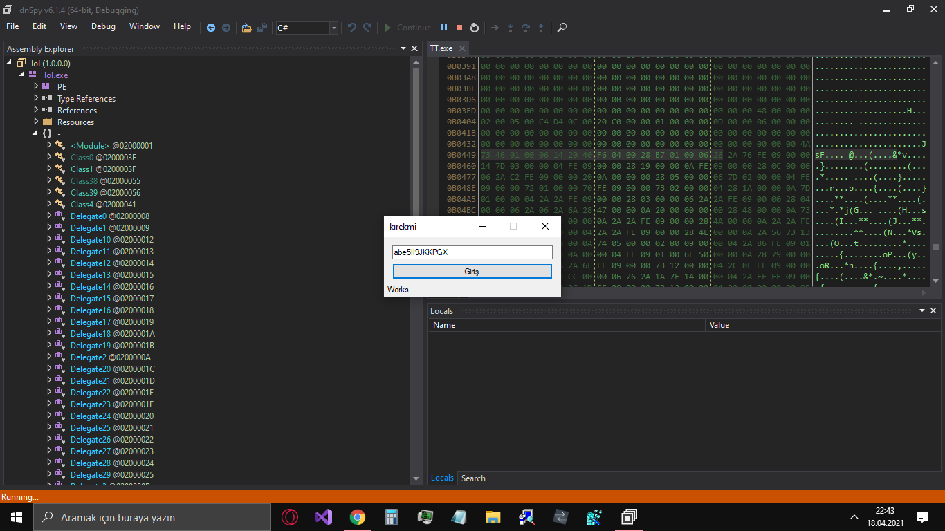Close the Assembly Explorer panel
Image resolution: width=945 pixels, height=531 pixels.
pyautogui.click(x=414, y=48)
